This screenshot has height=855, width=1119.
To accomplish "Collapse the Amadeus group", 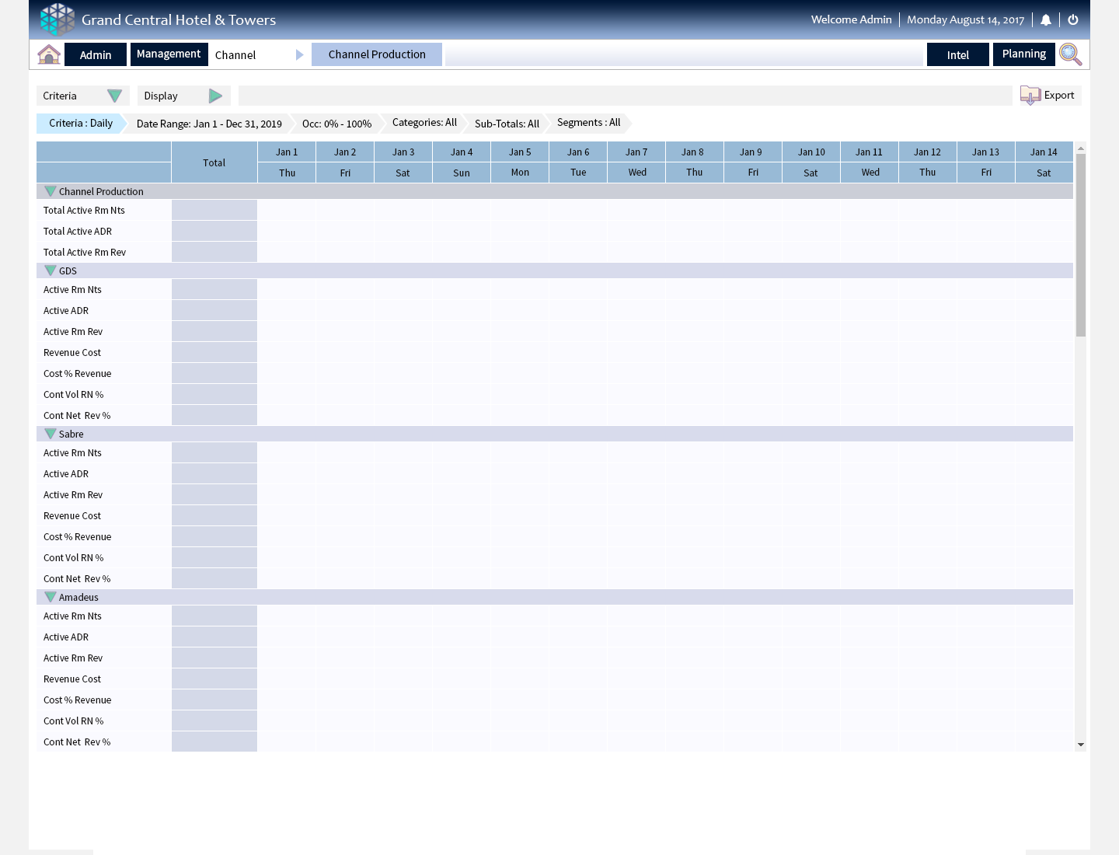I will point(51,597).
